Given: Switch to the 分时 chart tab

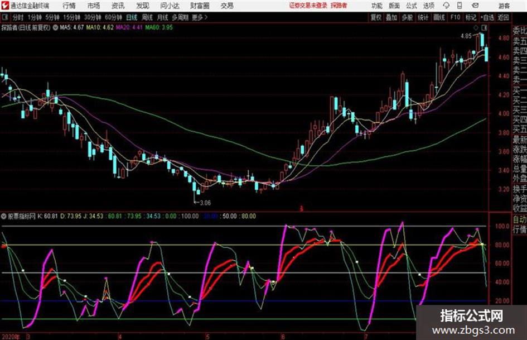Looking at the screenshot, I should (x=18, y=17).
